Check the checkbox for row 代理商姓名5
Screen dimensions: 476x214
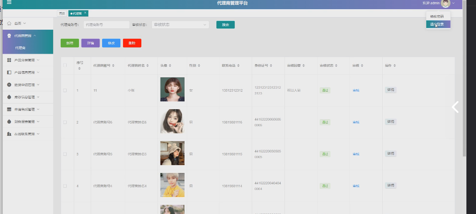click(65, 154)
